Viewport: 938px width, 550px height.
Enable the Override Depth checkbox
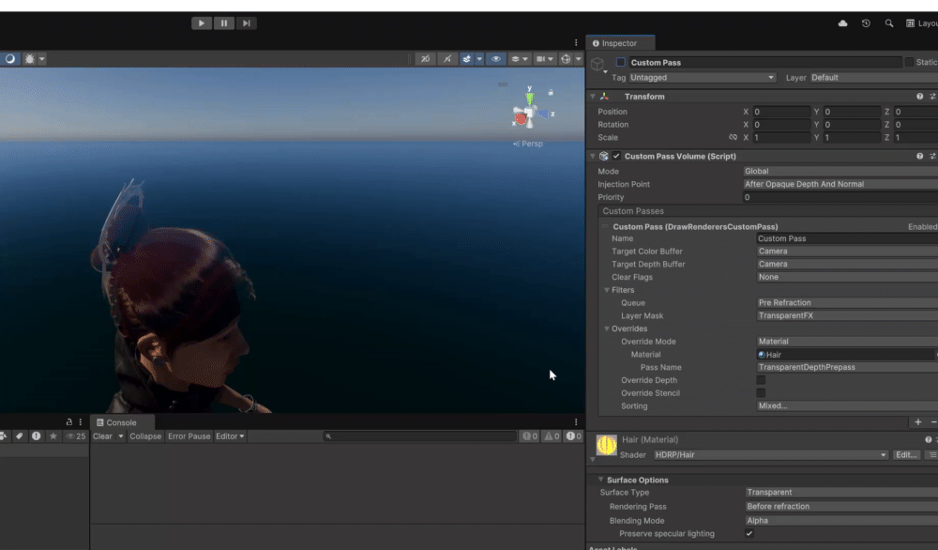pos(761,380)
